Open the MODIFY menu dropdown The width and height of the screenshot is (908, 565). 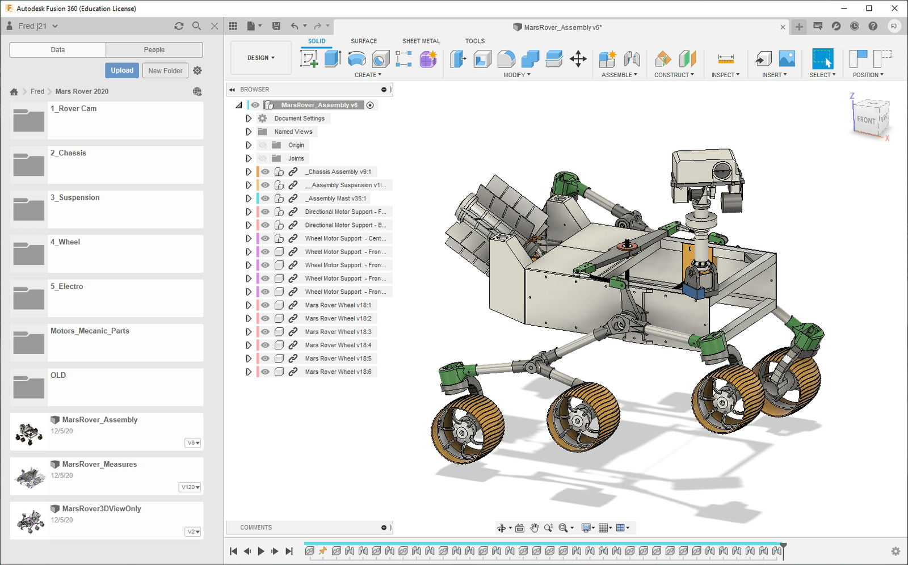pyautogui.click(x=517, y=75)
